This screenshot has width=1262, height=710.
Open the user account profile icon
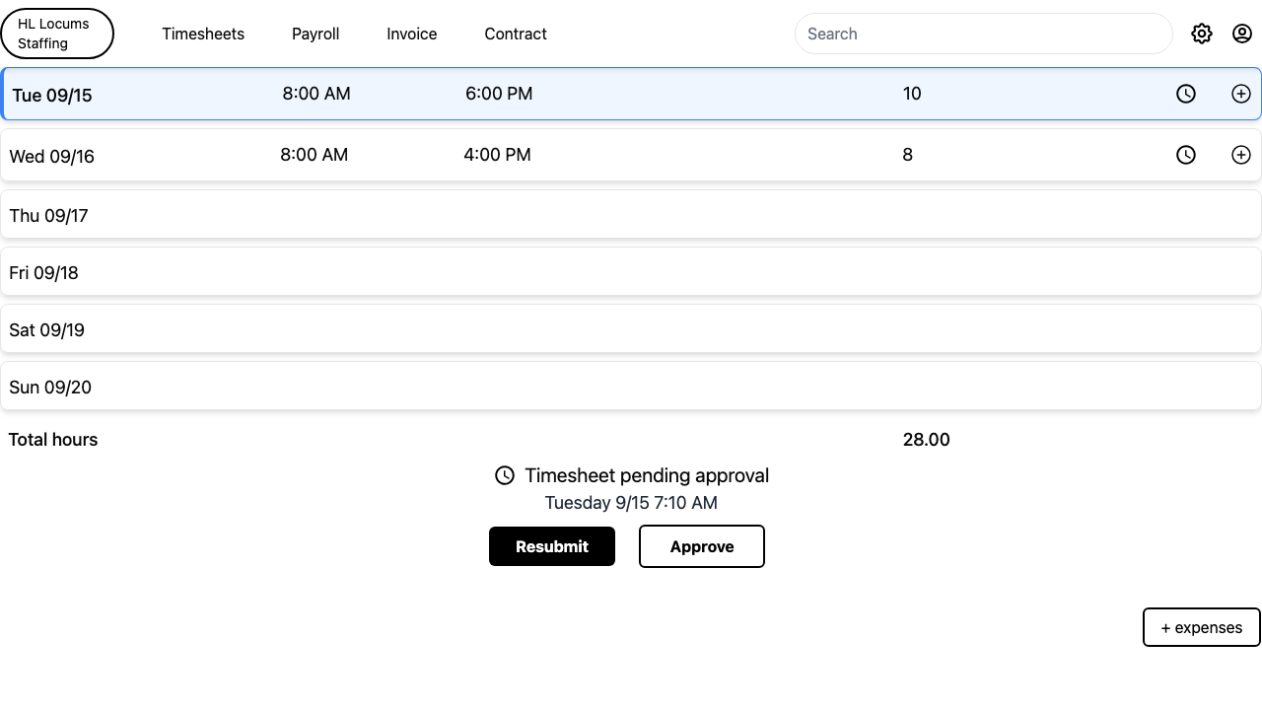(1242, 34)
